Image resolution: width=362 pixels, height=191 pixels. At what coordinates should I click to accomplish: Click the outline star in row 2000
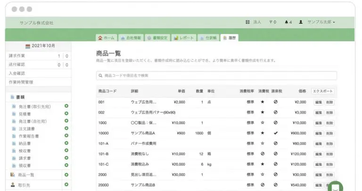click(x=263, y=174)
